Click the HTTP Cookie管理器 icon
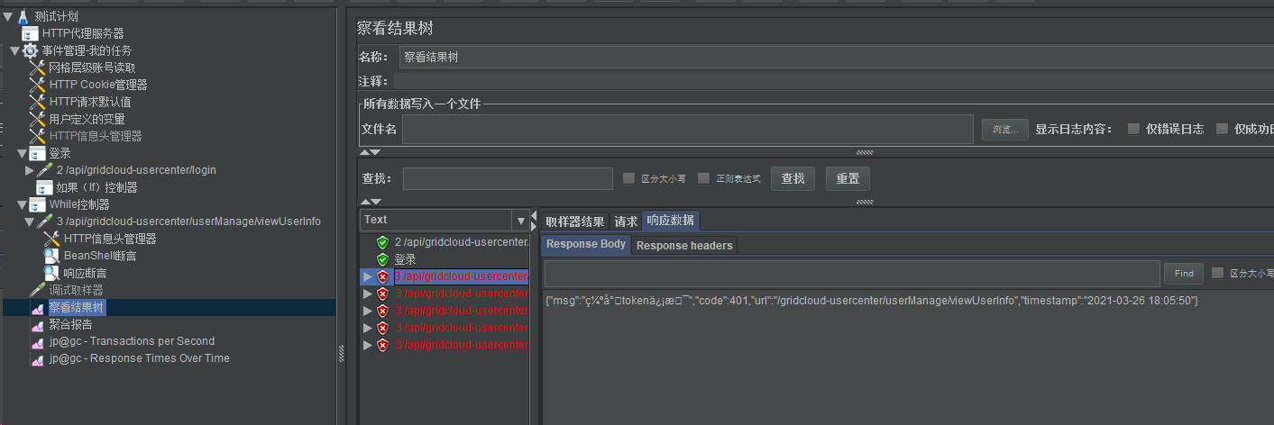This screenshot has height=425, width=1274. pyautogui.click(x=37, y=85)
